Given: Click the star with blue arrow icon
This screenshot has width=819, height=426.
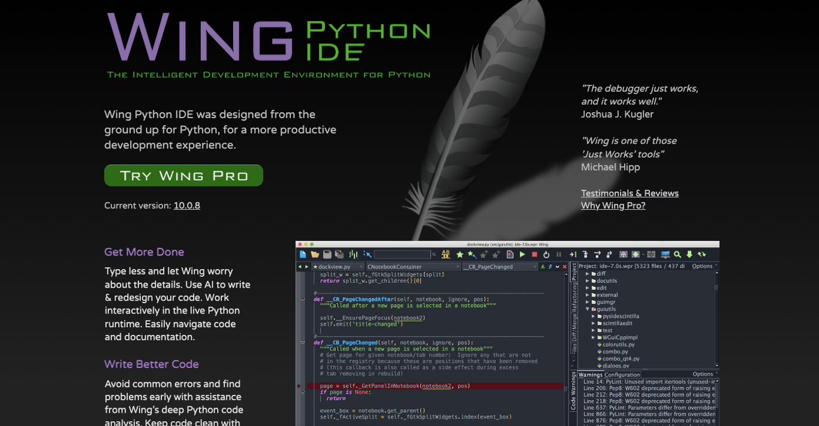Looking at the screenshot, I should click(x=472, y=255).
